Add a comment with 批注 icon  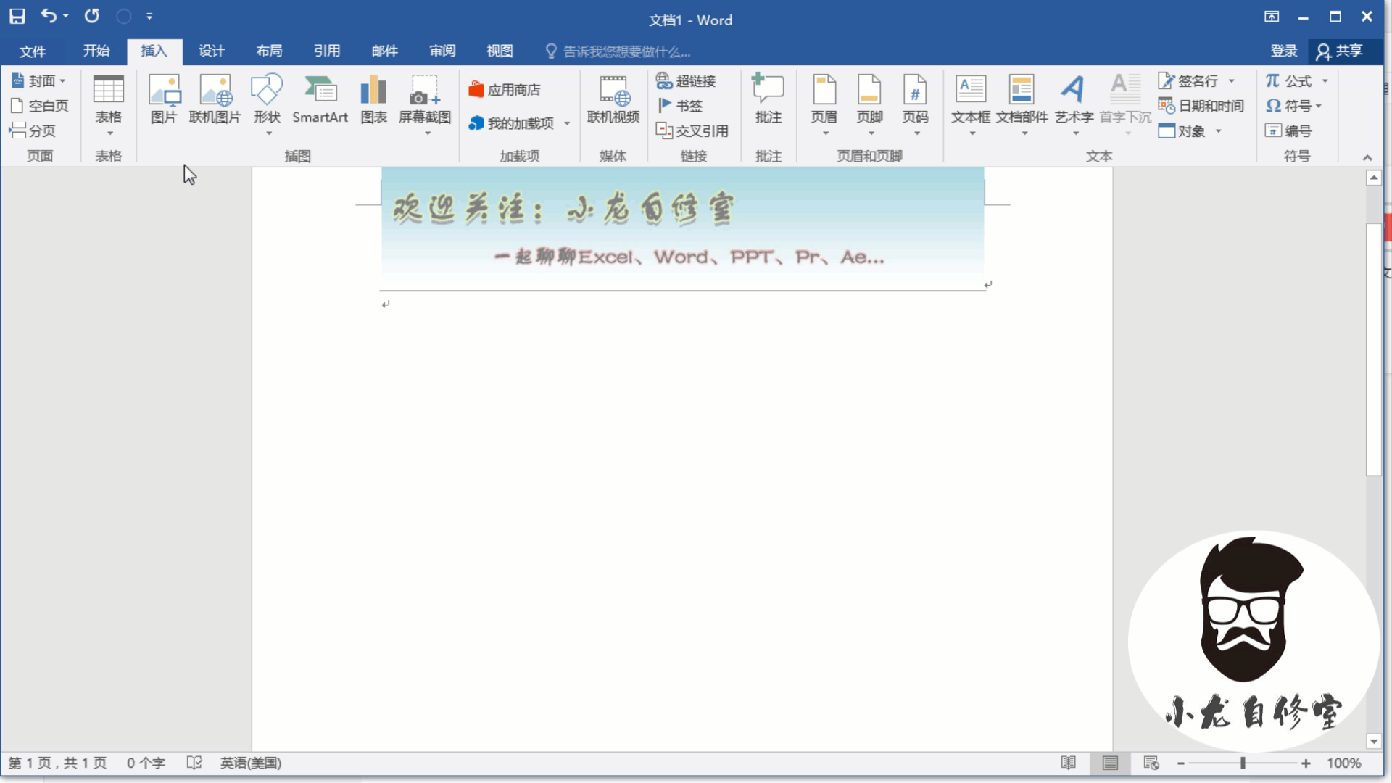[x=768, y=99]
